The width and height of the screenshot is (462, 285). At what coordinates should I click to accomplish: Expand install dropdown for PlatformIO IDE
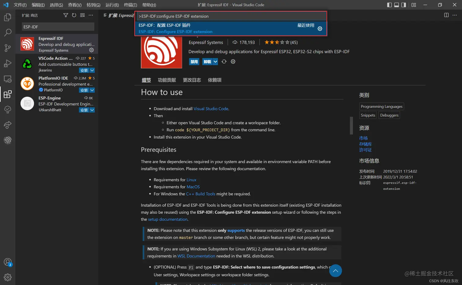[x=92, y=90]
